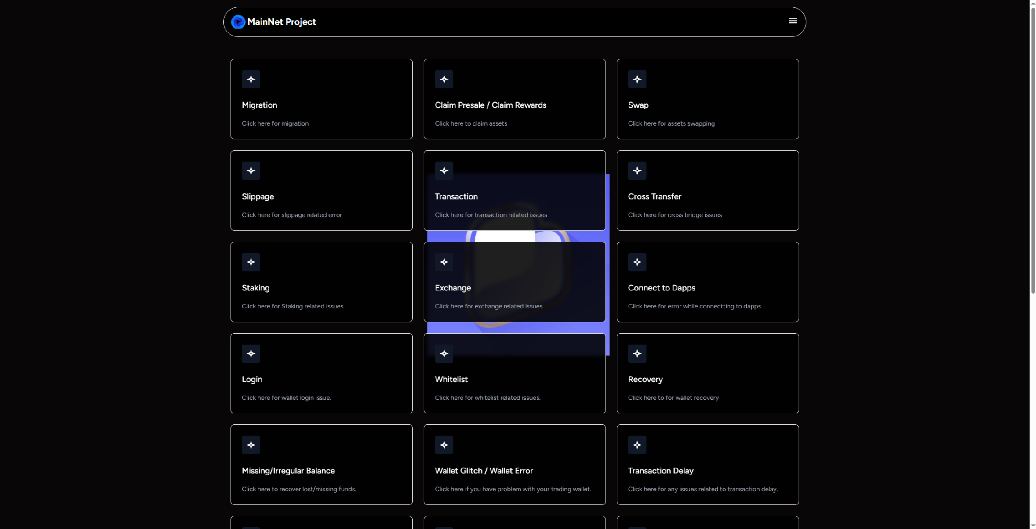The height and width of the screenshot is (529, 1036).
Task: Click the sparkle icon on Transaction card
Action: (x=444, y=171)
